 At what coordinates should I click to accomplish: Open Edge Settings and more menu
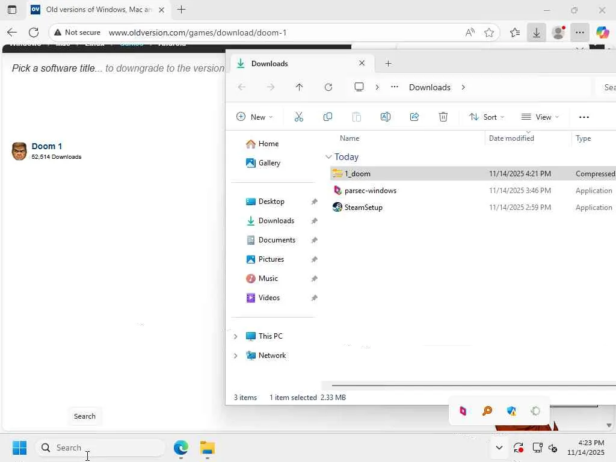click(580, 32)
